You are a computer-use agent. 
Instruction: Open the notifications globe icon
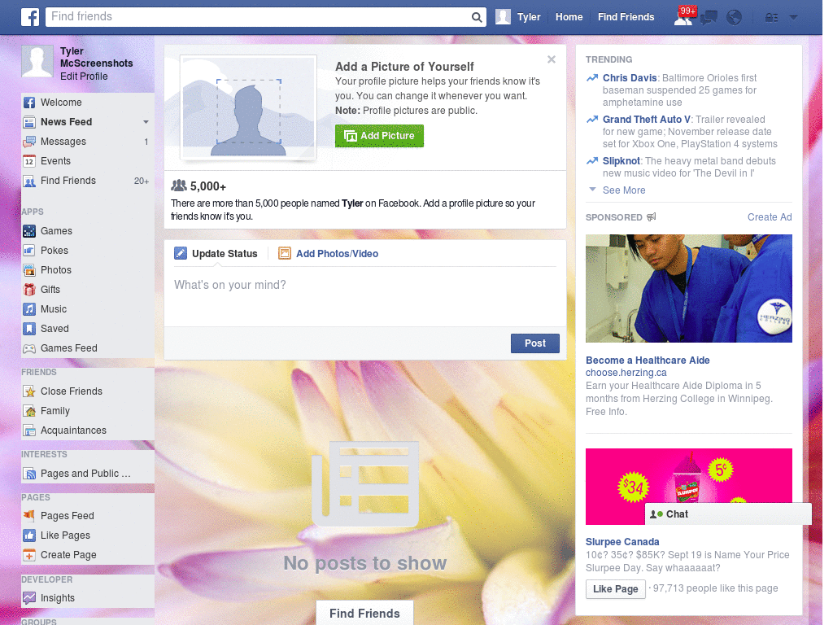pyautogui.click(x=734, y=18)
